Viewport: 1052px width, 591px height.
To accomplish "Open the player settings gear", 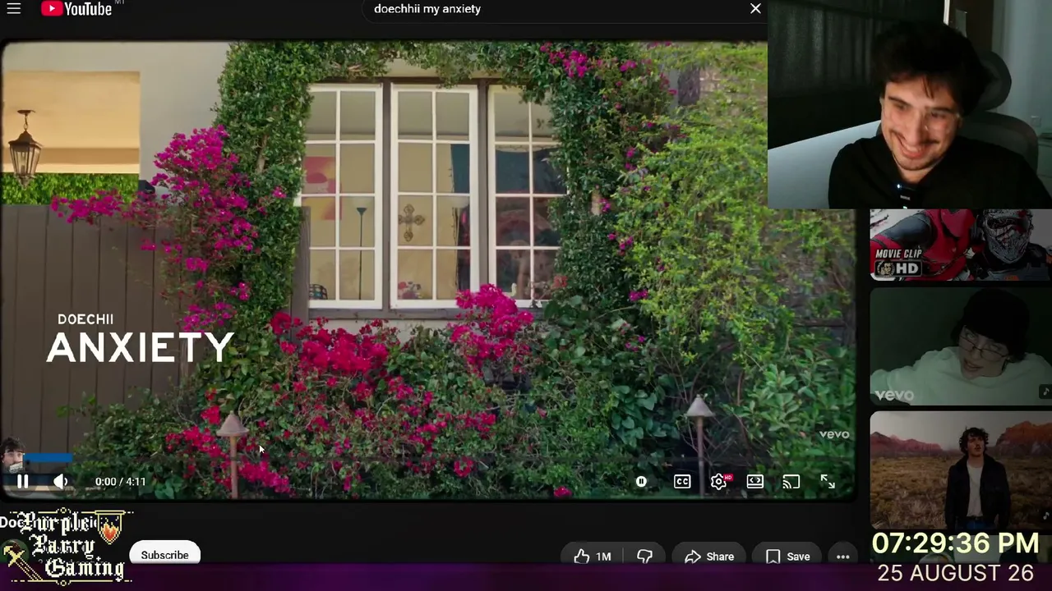I will (x=719, y=482).
